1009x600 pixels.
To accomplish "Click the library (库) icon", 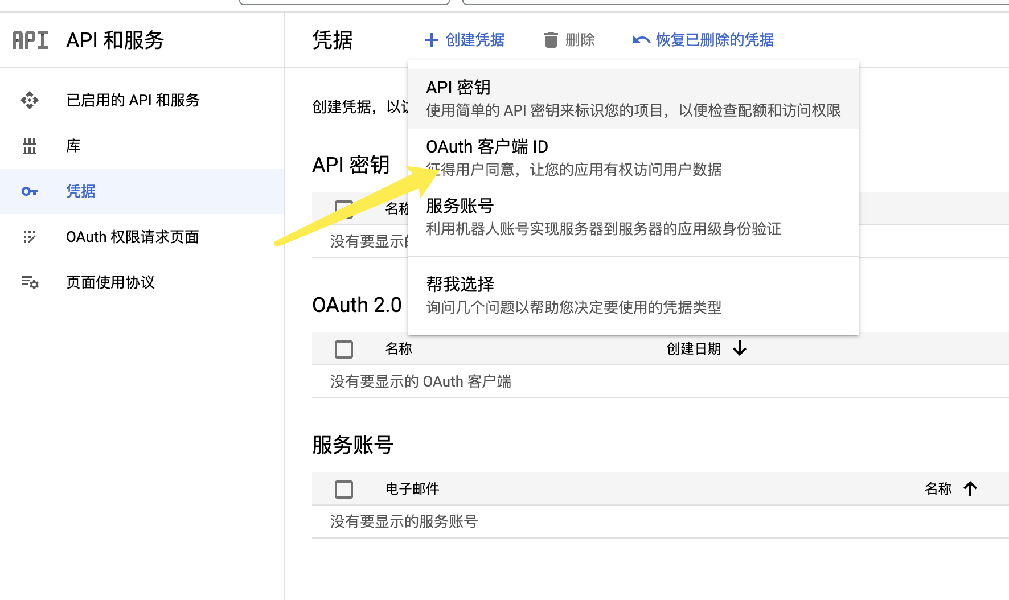I will [30, 146].
